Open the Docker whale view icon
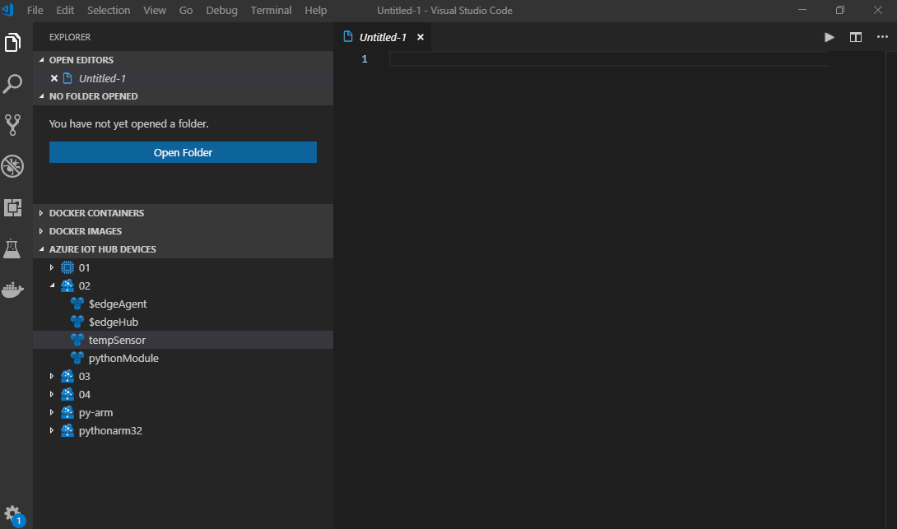 pos(12,290)
